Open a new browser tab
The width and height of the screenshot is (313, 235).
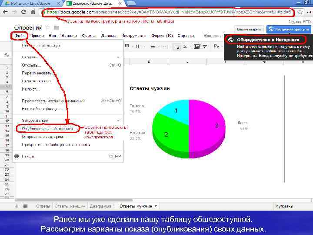(x=131, y=3)
